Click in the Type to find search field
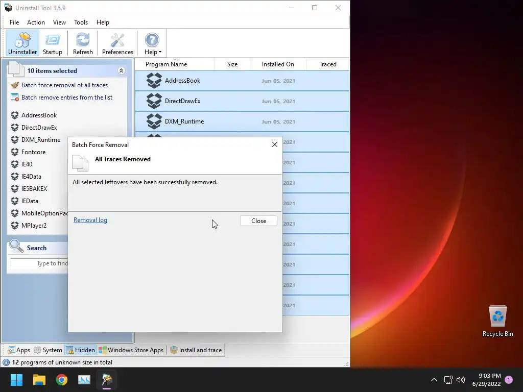This screenshot has height=392, width=523. (x=39, y=263)
